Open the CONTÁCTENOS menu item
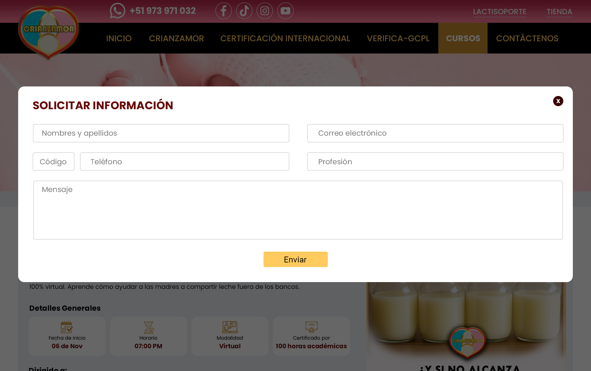Image resolution: width=591 pixels, height=371 pixels. (x=527, y=38)
